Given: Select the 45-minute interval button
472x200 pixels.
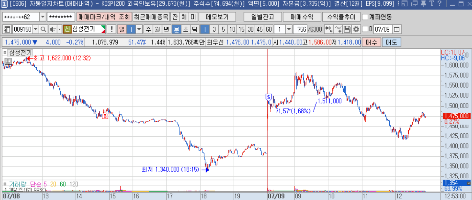Looking at the screenshot, I should click(260, 30).
